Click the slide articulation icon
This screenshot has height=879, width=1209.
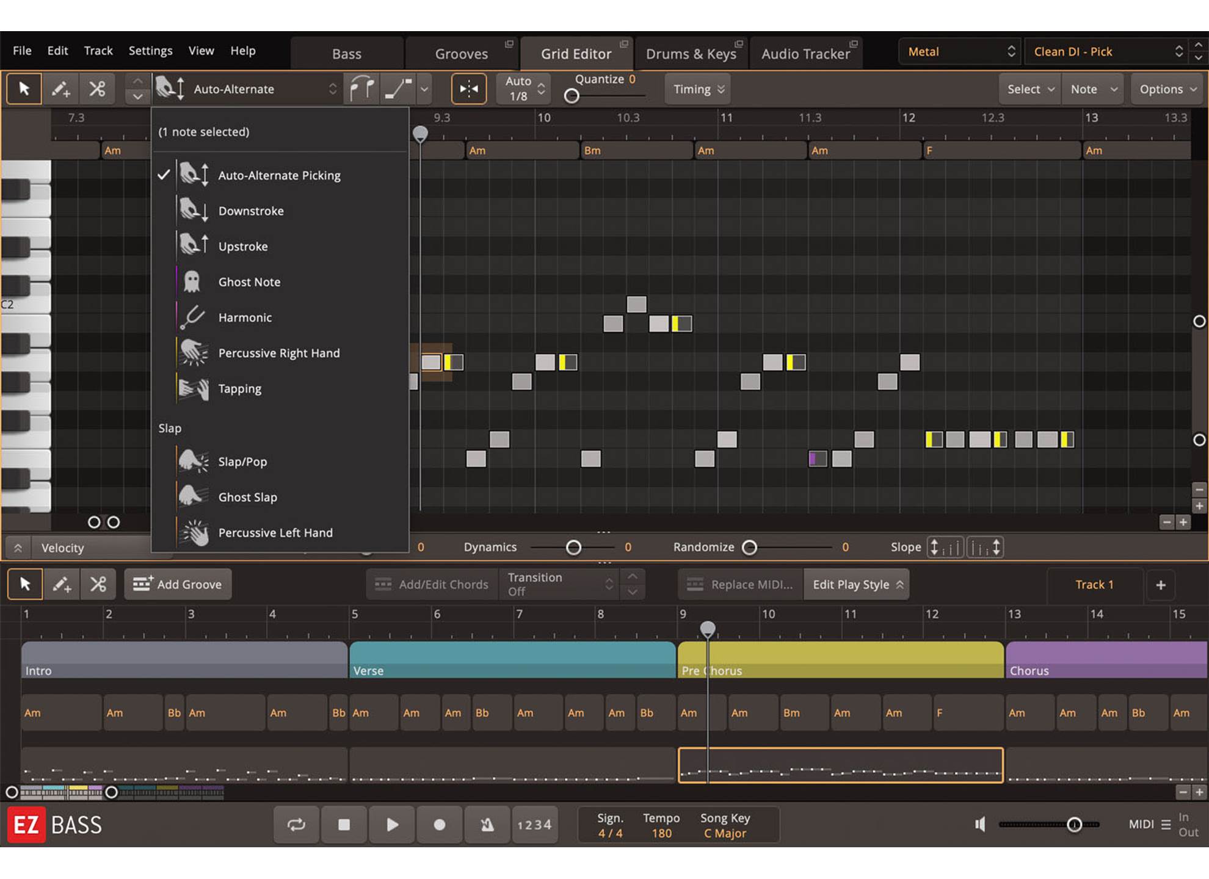pyautogui.click(x=398, y=89)
